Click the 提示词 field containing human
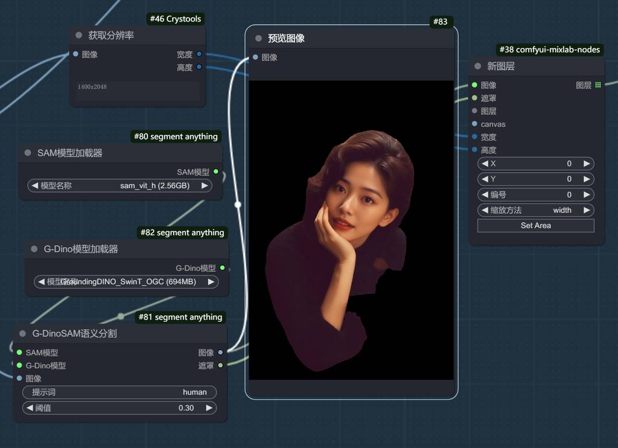 (119, 392)
